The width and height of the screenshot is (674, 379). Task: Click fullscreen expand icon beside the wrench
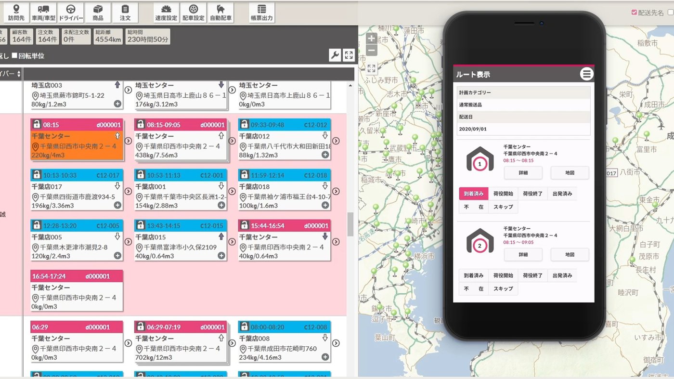[x=349, y=55]
